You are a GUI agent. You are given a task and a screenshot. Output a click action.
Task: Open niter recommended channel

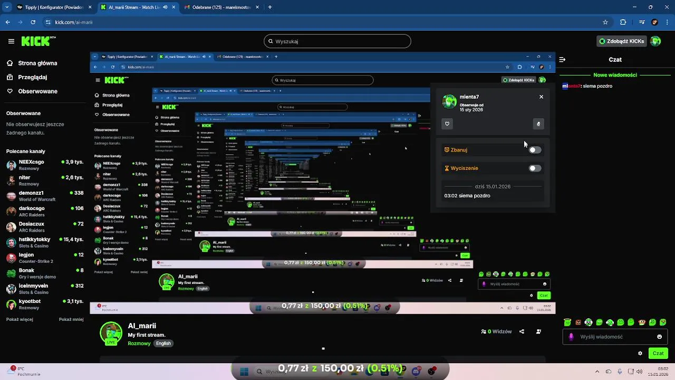(44, 180)
